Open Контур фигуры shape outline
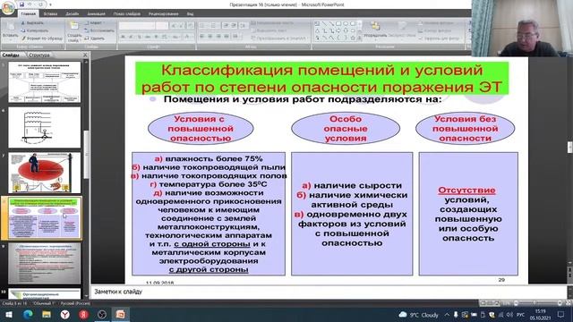Image resolution: width=573 pixels, height=322 pixels. [435, 30]
